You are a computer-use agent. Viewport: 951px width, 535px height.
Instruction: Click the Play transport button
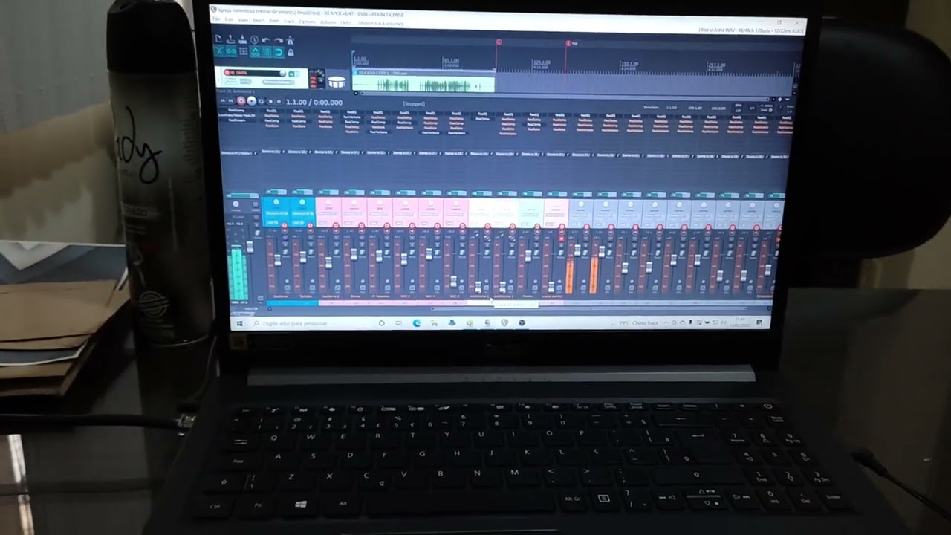coord(251,101)
